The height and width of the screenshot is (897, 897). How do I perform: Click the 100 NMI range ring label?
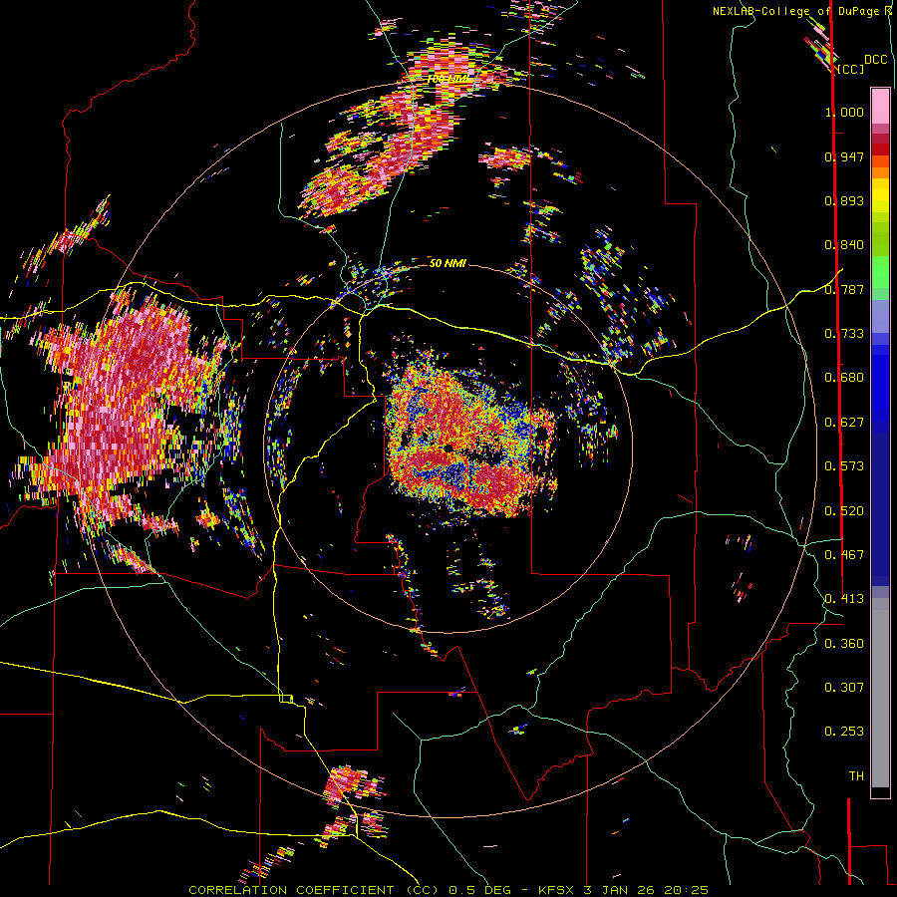click(x=448, y=79)
